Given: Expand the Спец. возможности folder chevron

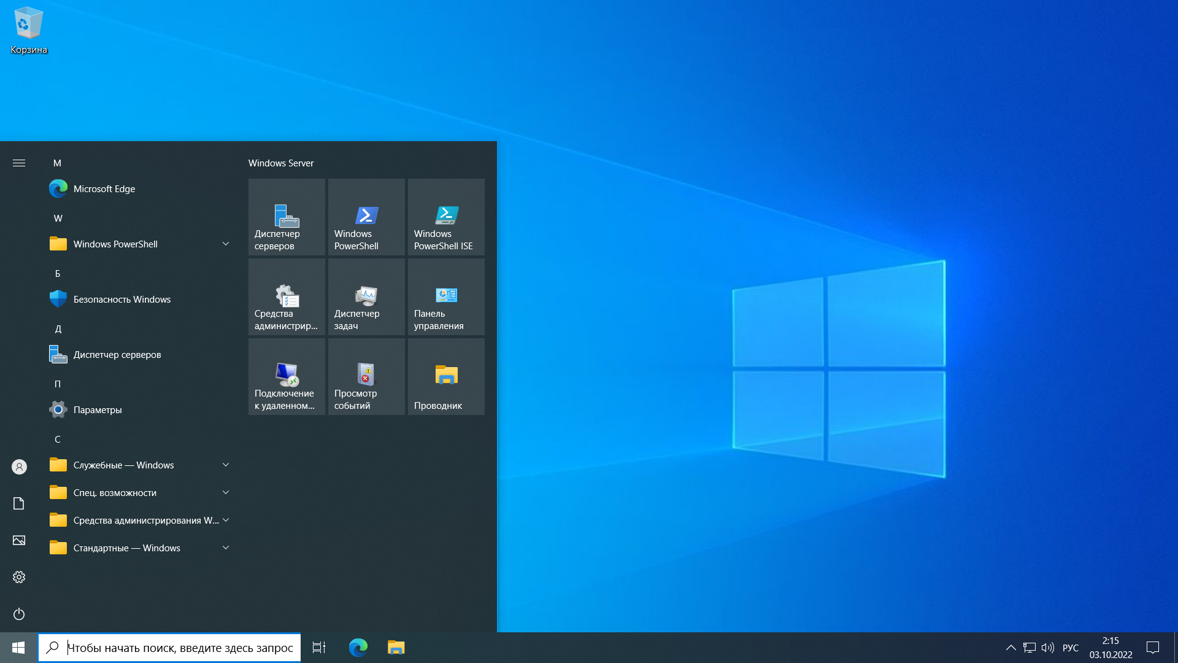Looking at the screenshot, I should tap(226, 492).
